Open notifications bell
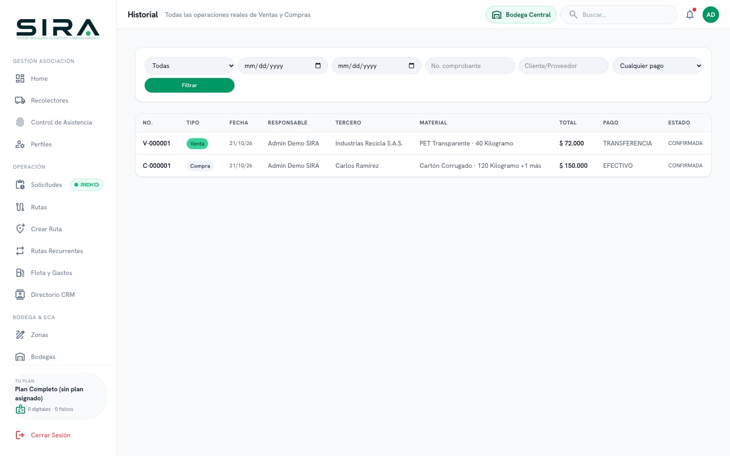The height and width of the screenshot is (456, 730). pyautogui.click(x=690, y=15)
